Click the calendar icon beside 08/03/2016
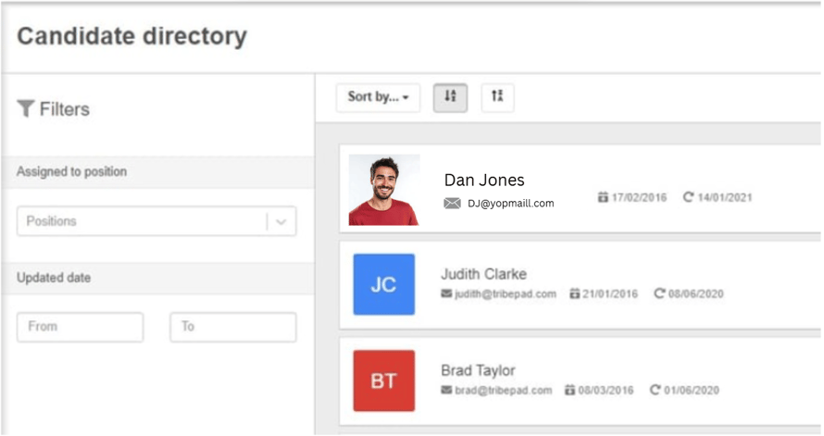Screen dimensions: 824x436 pos(569,391)
